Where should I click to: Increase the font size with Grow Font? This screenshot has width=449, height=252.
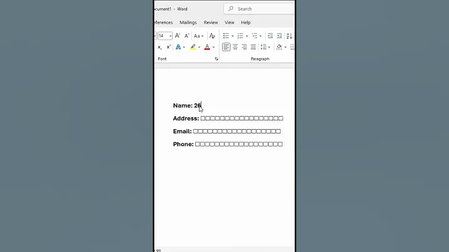coord(178,36)
